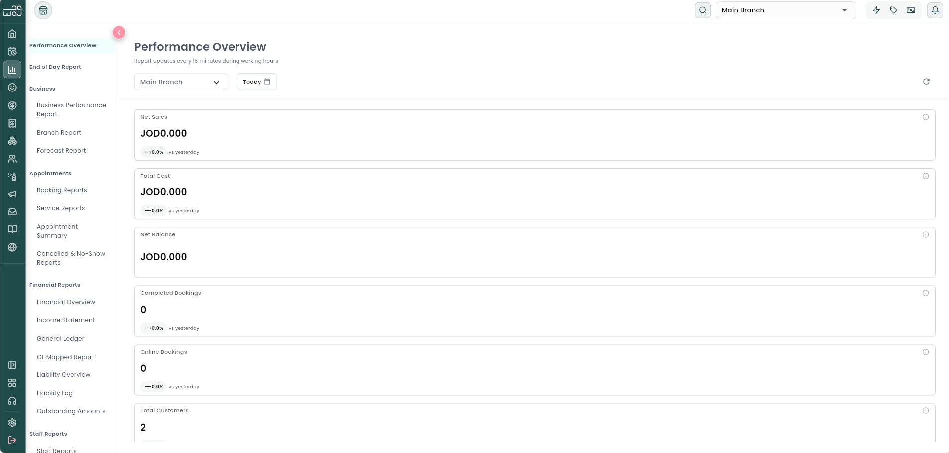
Task: Open Forecast Report
Action: tap(61, 151)
